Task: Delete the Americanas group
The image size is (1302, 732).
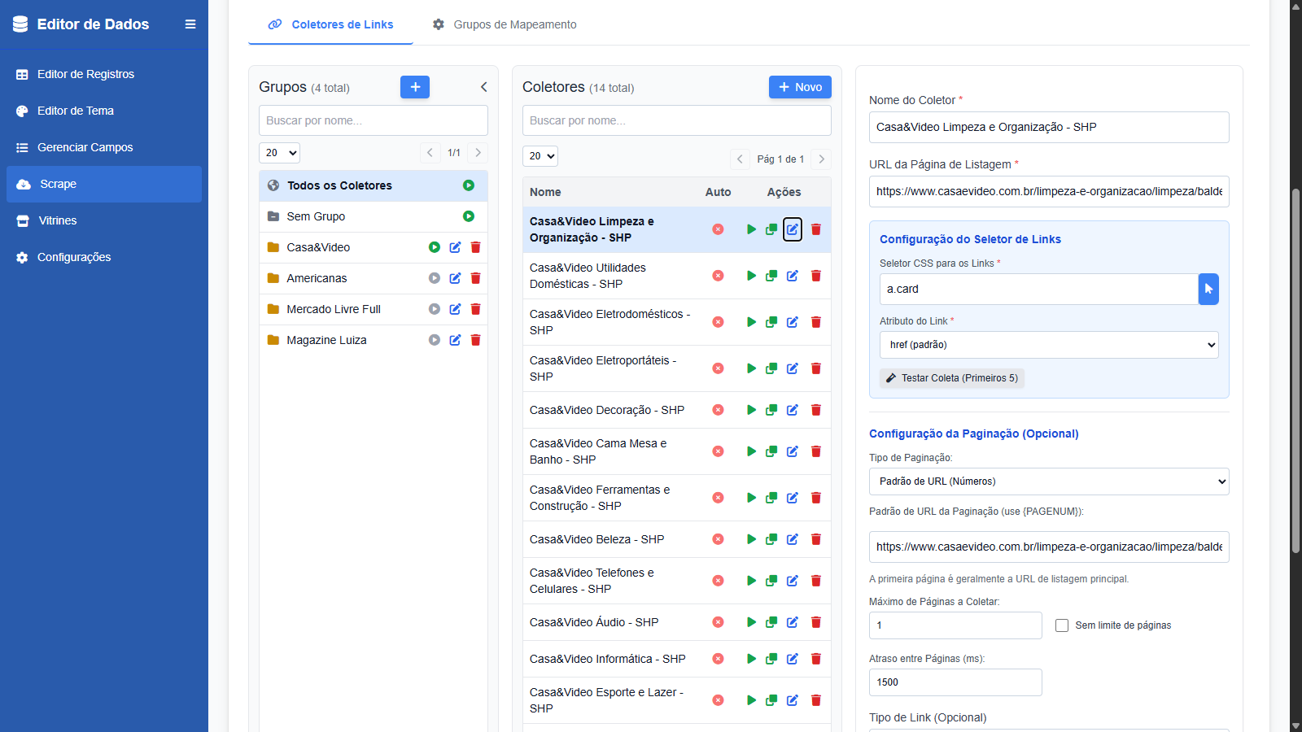Action: (476, 278)
